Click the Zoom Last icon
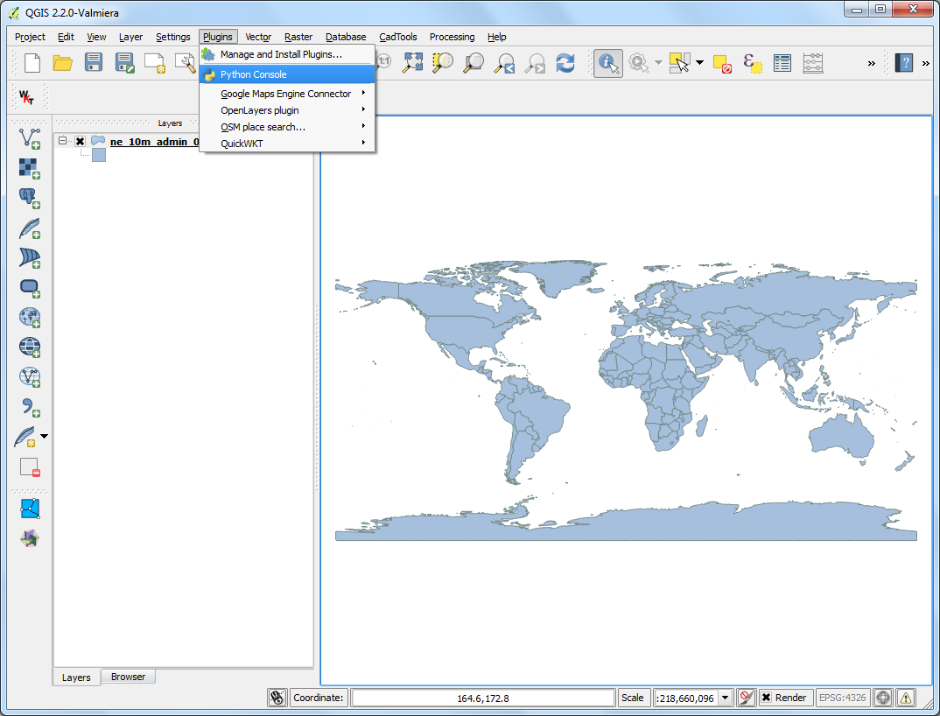Viewport: 940px width, 716px height. [504, 62]
